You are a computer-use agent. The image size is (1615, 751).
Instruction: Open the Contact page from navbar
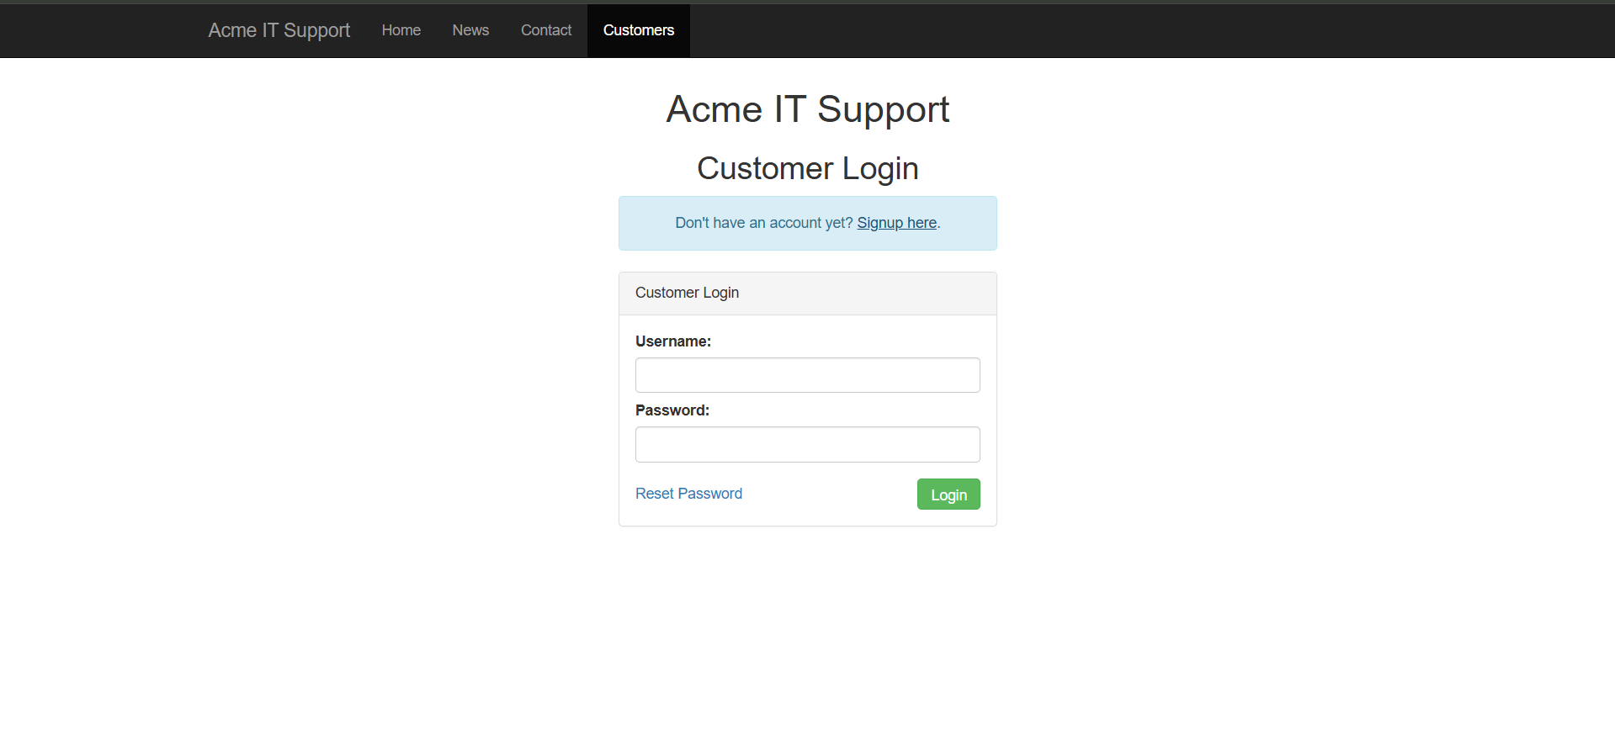(545, 30)
